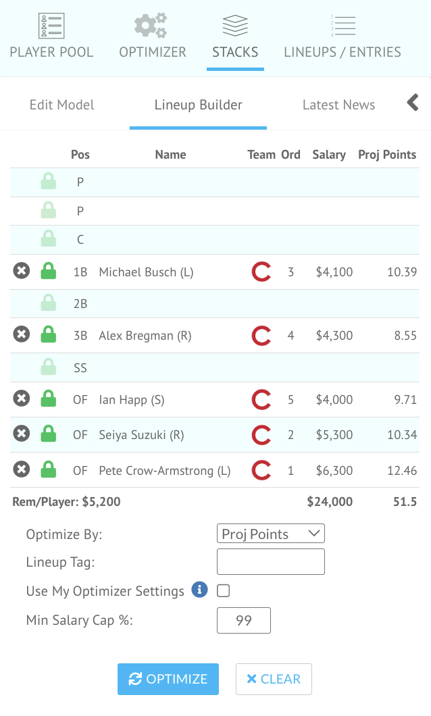Open the Optimizer gears icon
Screen dimensions: 431x716
click(151, 26)
